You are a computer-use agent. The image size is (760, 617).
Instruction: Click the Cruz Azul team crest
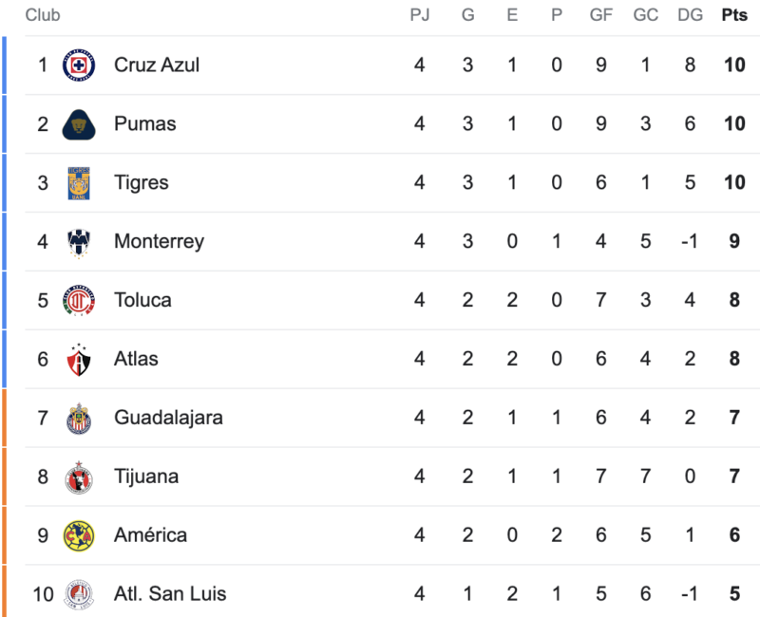(78, 65)
